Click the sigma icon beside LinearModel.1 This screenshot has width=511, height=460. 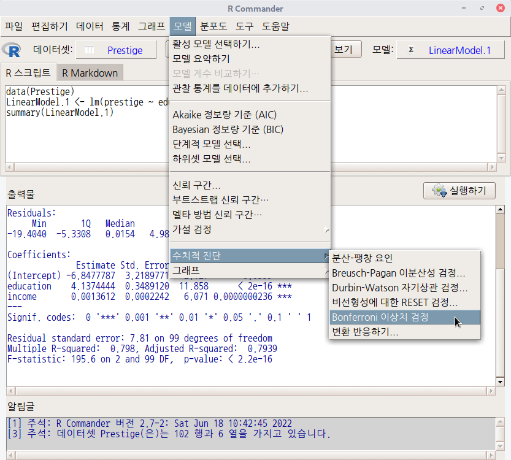[x=411, y=50]
